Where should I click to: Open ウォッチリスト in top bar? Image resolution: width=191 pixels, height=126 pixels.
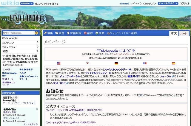click(x=150, y=4)
